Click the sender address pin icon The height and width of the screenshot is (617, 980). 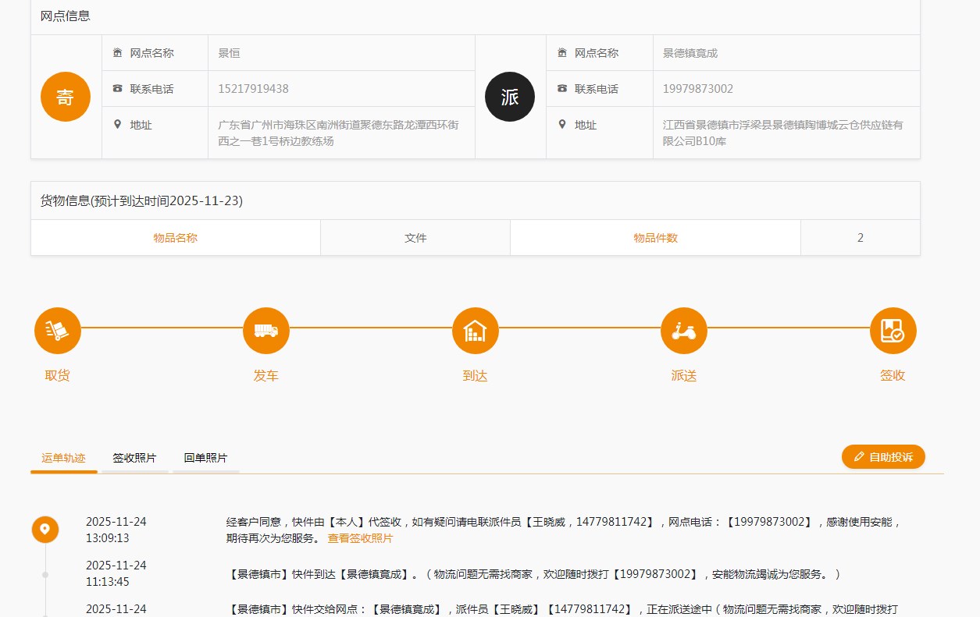[x=118, y=124]
